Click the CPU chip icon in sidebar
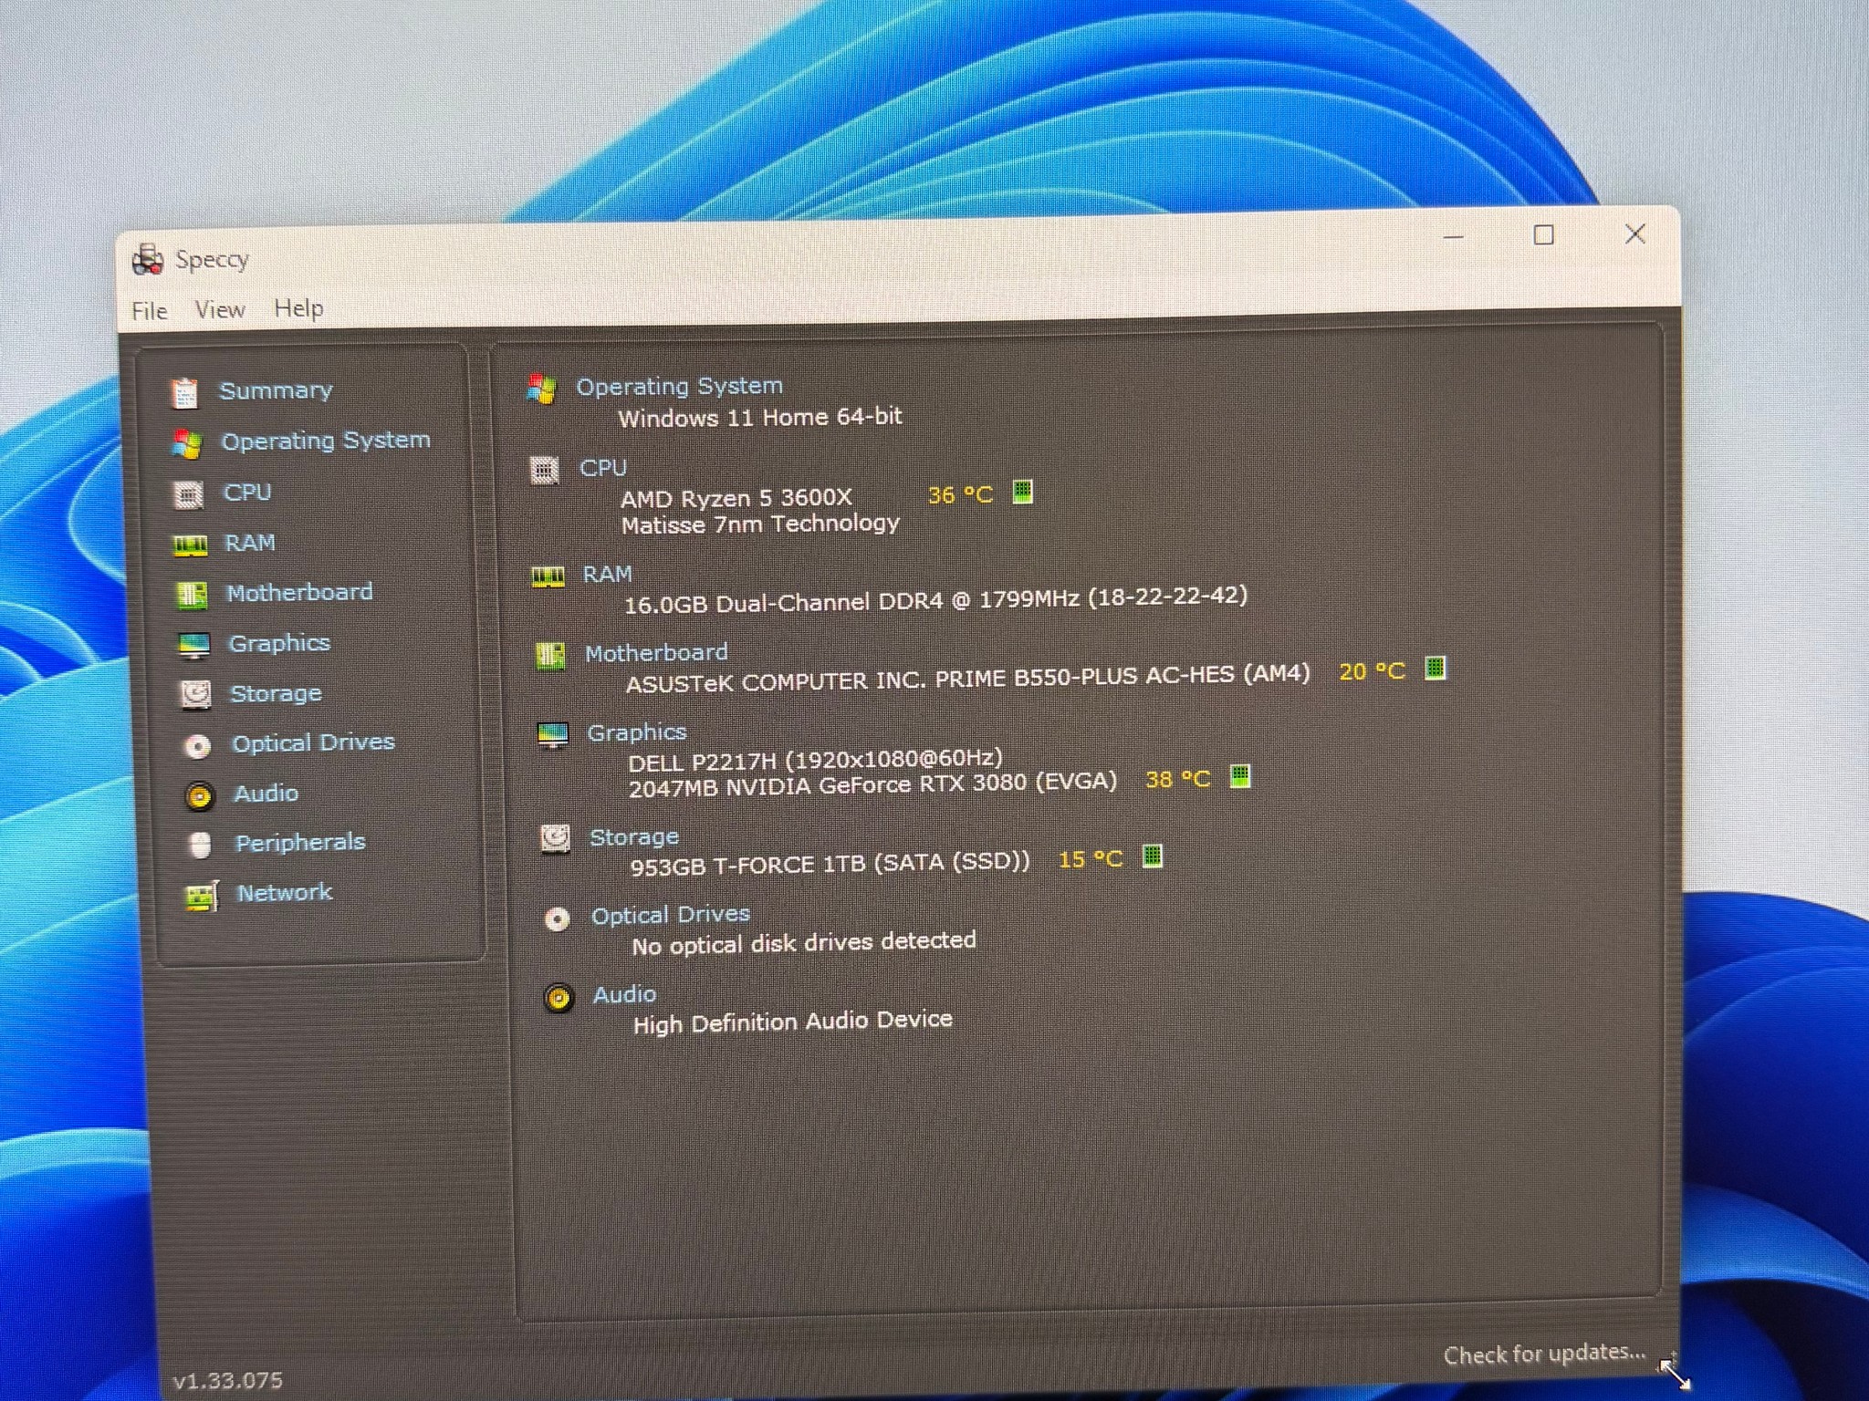This screenshot has height=1401, width=1869. point(189,494)
